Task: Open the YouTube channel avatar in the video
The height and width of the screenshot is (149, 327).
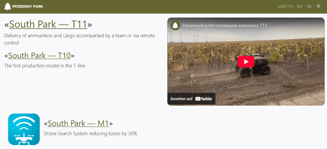Action: (x=175, y=25)
